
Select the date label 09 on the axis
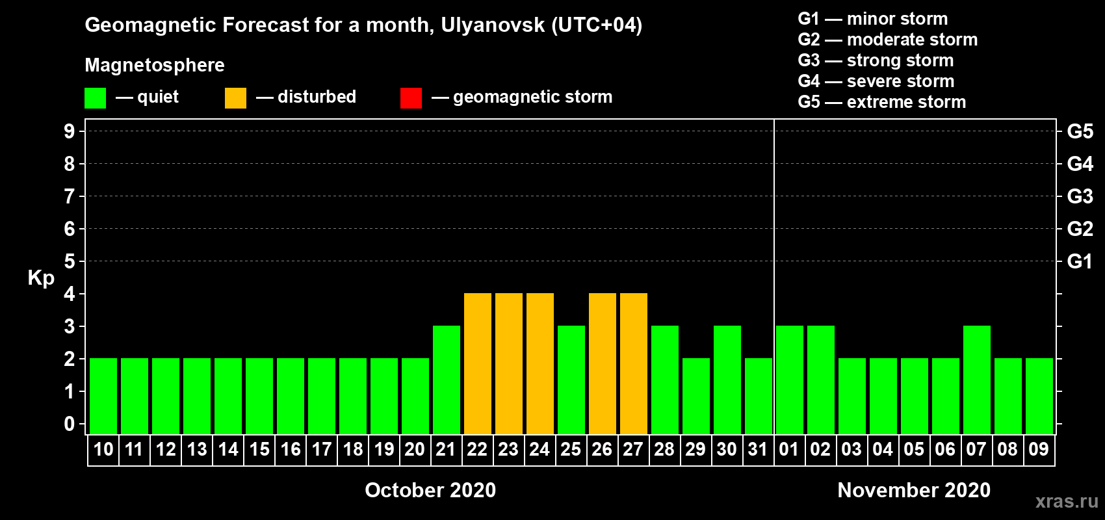(x=1039, y=449)
